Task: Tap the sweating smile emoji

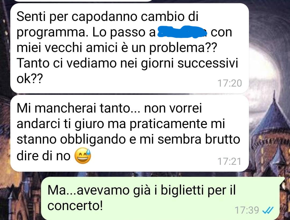Action: (82, 156)
